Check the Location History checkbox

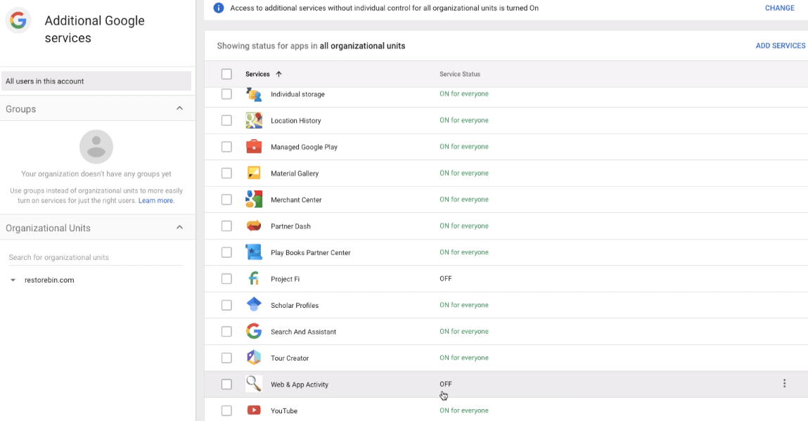pos(226,121)
